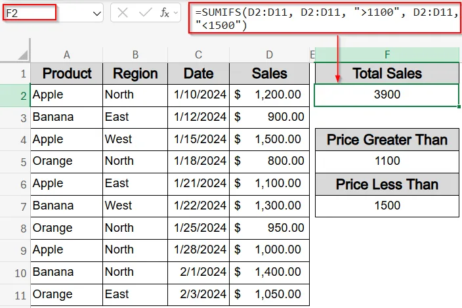Select the Banana cell in row 3
The image size is (462, 308).
point(67,118)
